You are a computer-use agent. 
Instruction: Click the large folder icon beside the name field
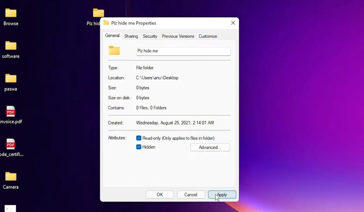pyautogui.click(x=114, y=51)
